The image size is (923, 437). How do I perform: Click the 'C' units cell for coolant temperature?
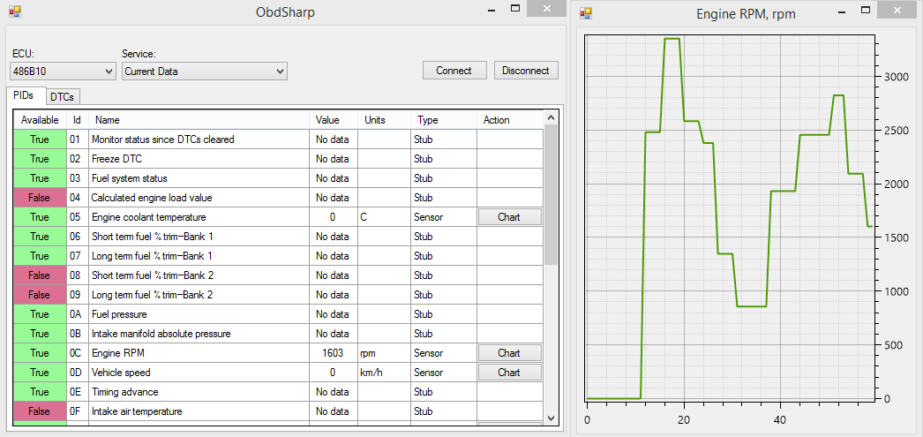[x=384, y=216]
